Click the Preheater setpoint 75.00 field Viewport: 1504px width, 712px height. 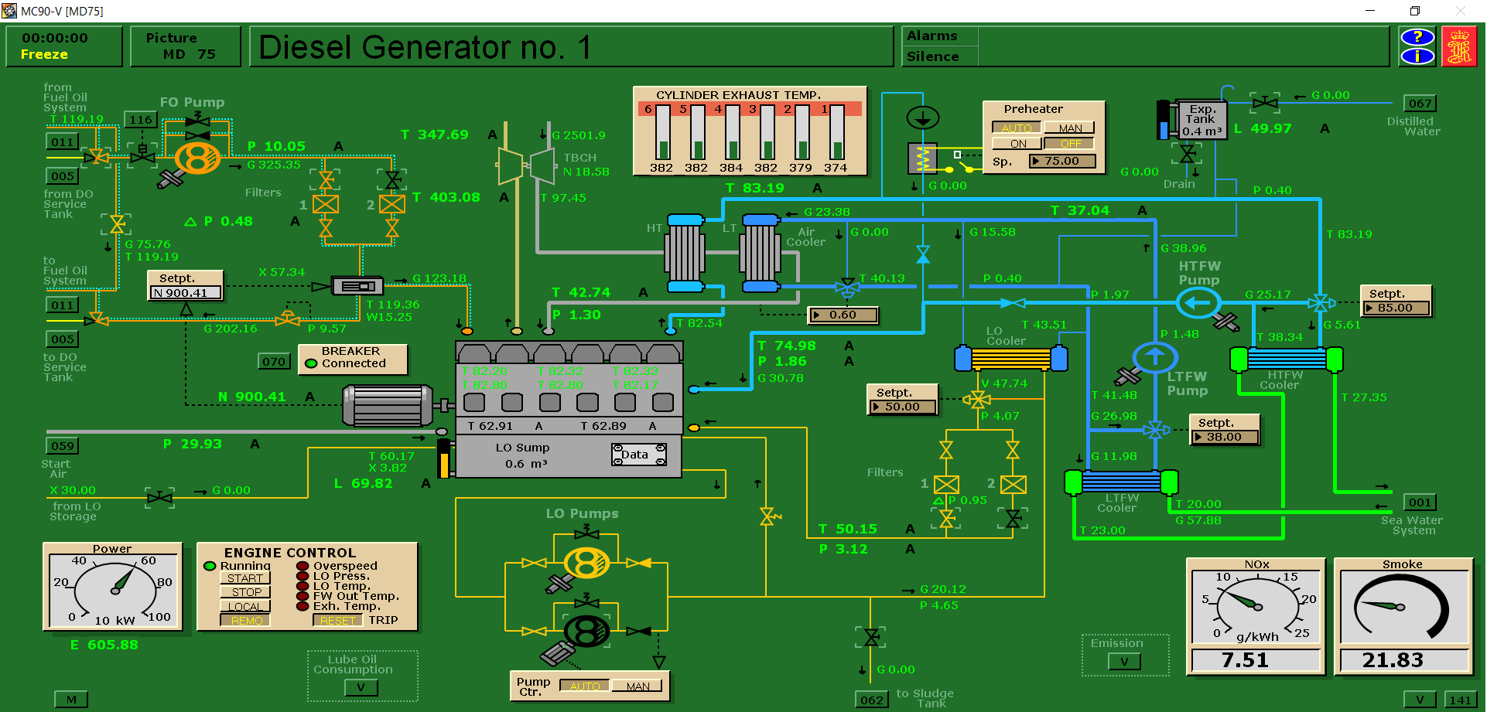click(x=1061, y=161)
